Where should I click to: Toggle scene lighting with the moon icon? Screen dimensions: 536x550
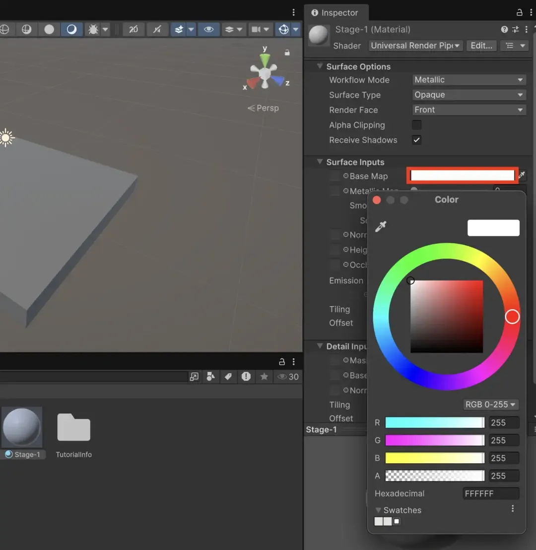(71, 30)
